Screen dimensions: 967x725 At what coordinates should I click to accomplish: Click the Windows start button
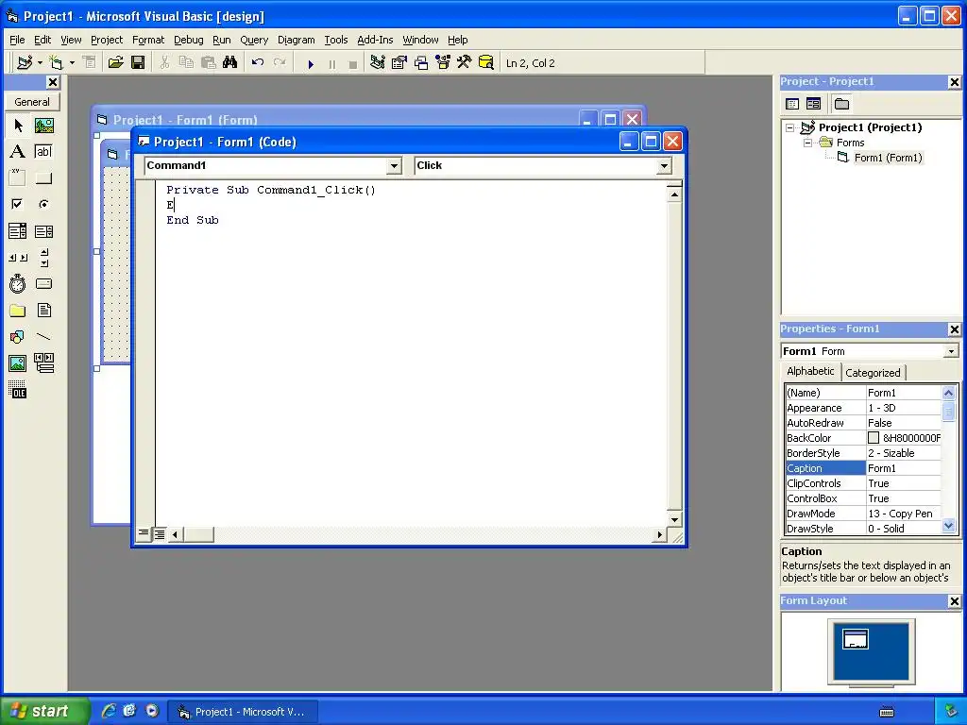point(43,711)
